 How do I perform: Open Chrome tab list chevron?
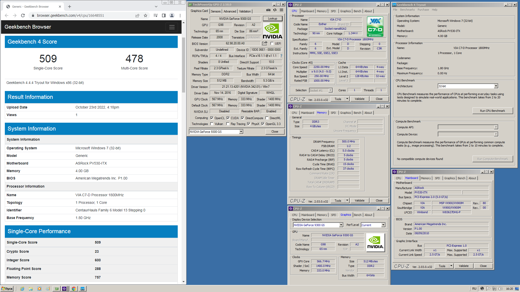tap(156, 7)
